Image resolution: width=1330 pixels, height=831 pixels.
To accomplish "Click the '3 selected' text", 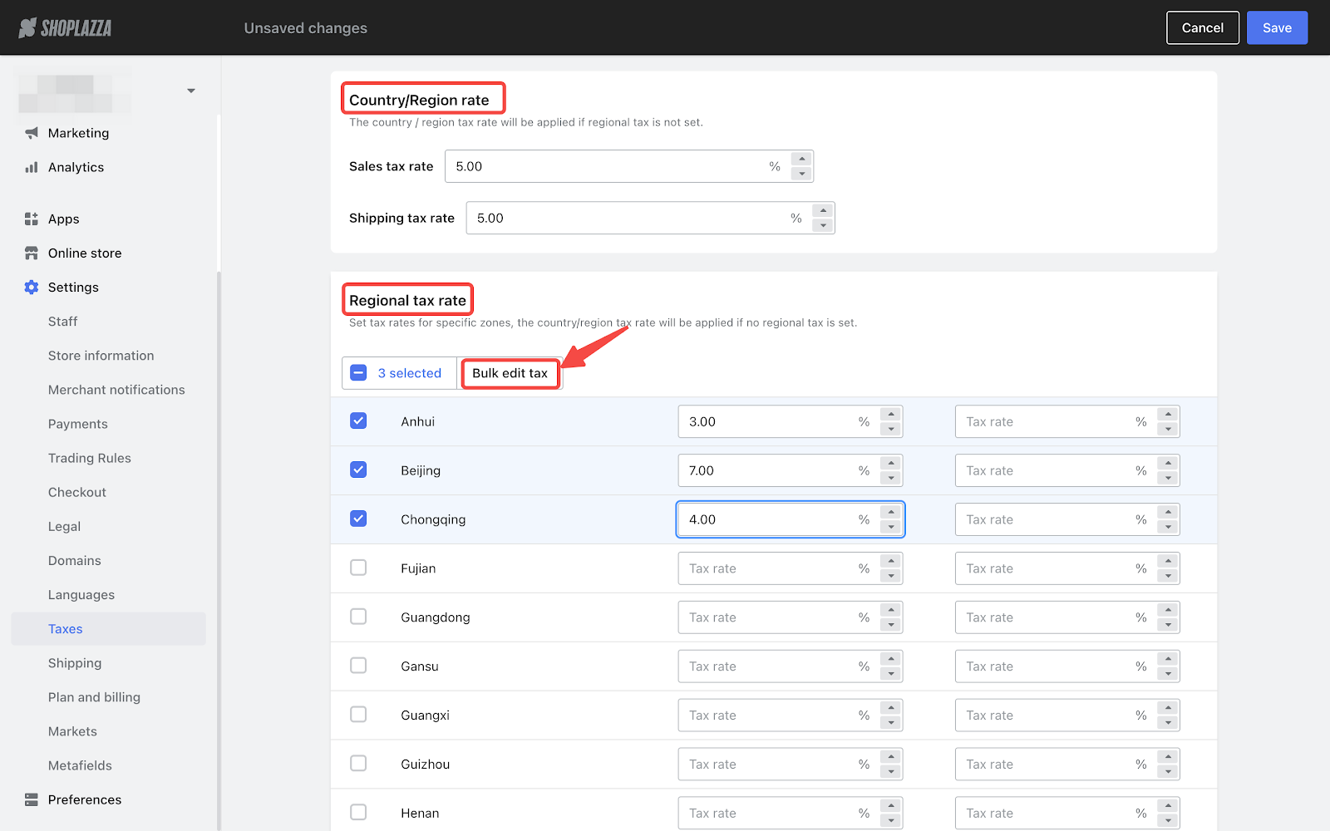I will tap(410, 373).
